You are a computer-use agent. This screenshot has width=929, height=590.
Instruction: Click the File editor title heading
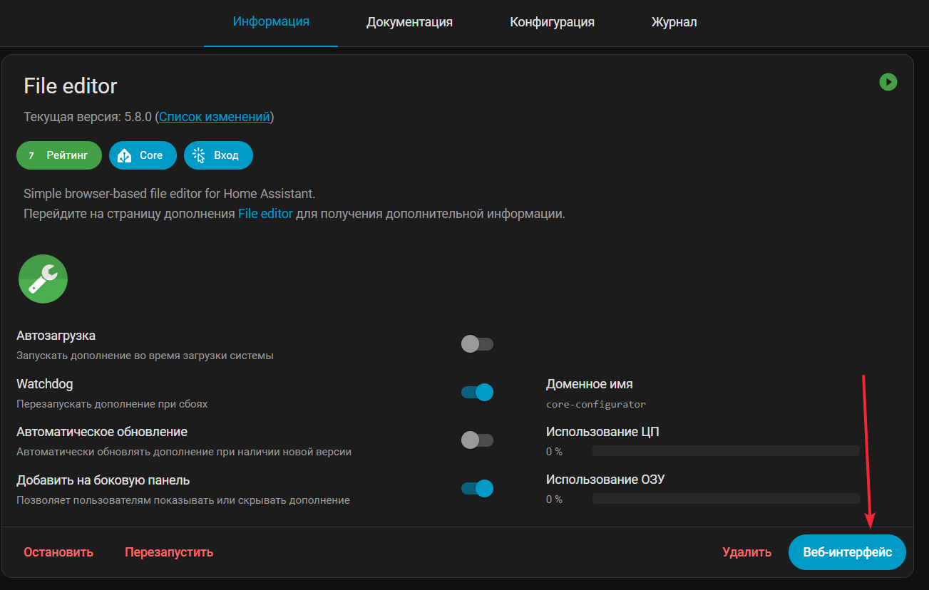(71, 86)
